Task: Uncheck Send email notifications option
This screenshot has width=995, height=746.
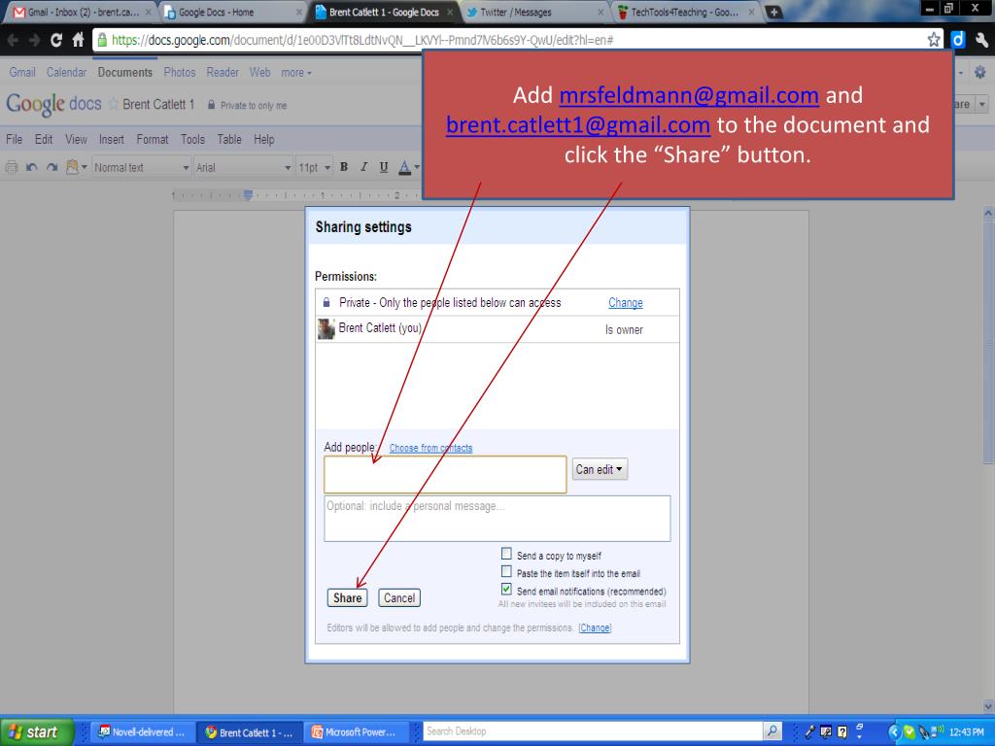Action: point(506,590)
